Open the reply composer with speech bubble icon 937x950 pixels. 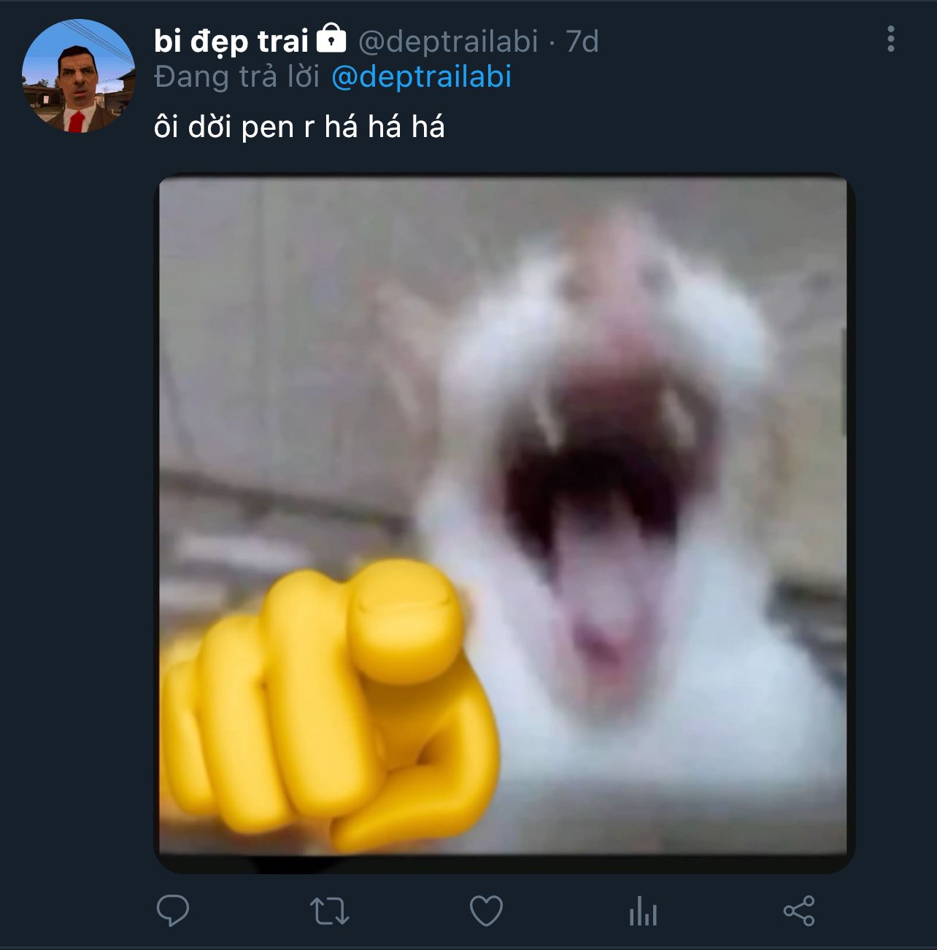tap(173, 911)
